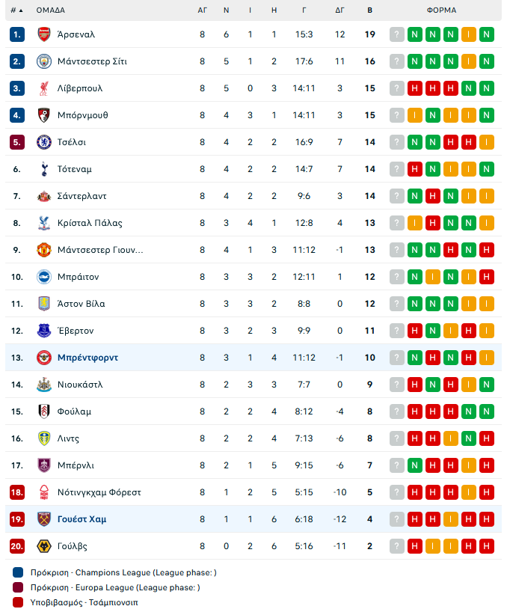This screenshot has height=612, width=507.
Task: Click the blue Champions League legend square
Action: click(x=18, y=573)
